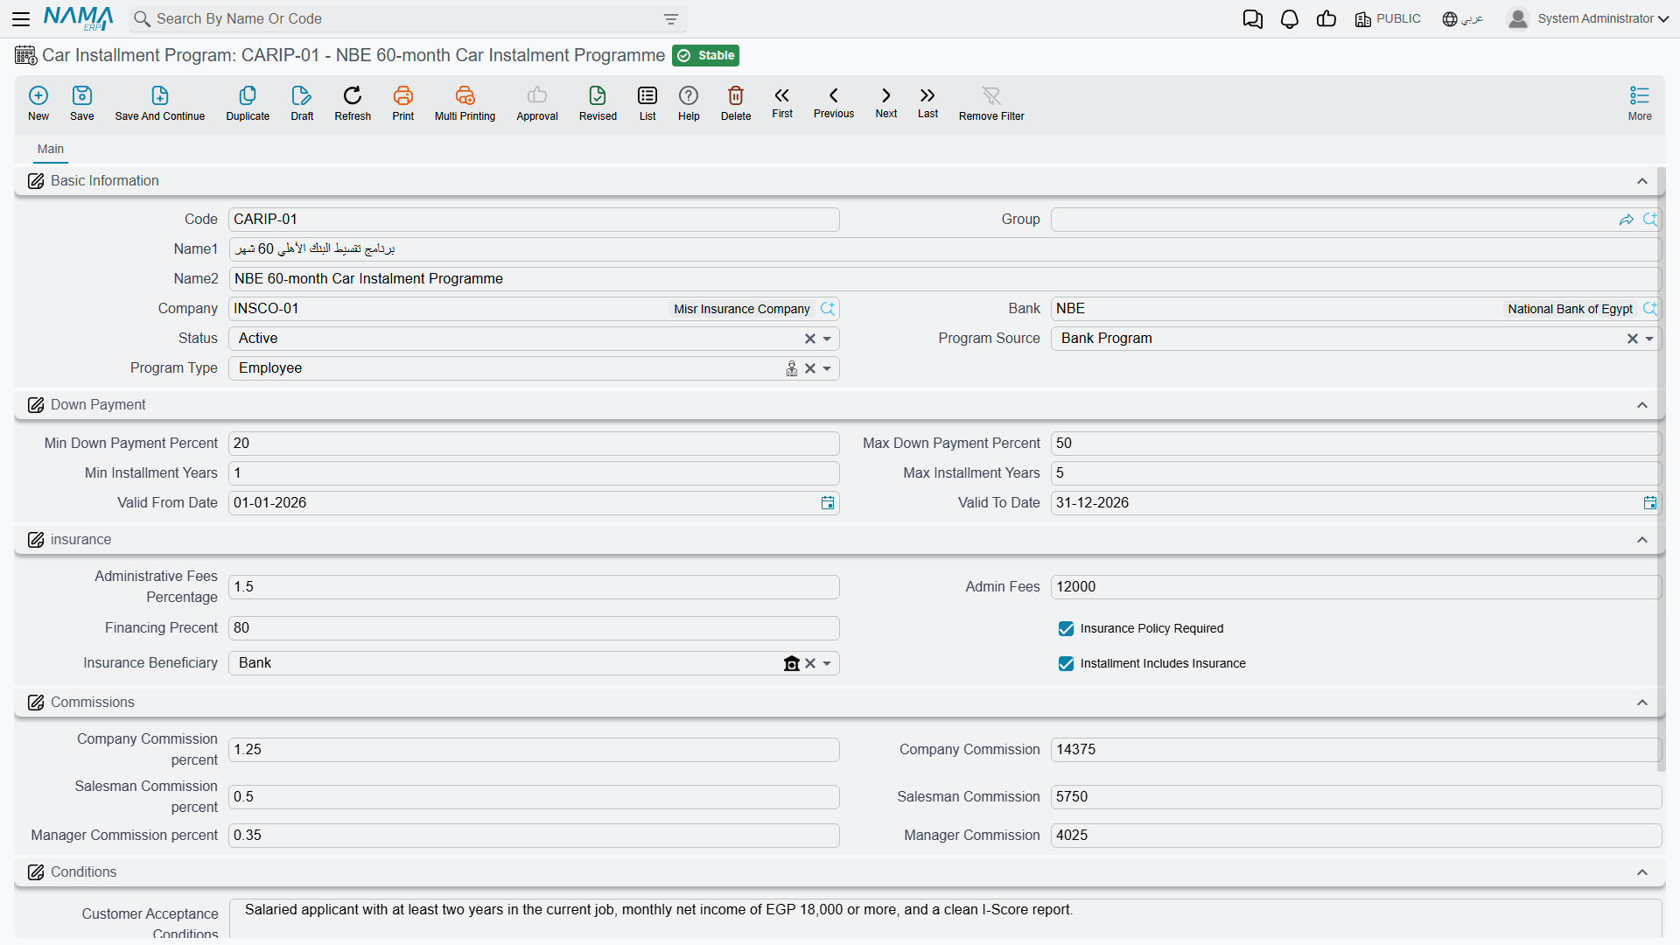Clear the Insurance Beneficiary selection
1680x945 pixels.
pos(810,663)
